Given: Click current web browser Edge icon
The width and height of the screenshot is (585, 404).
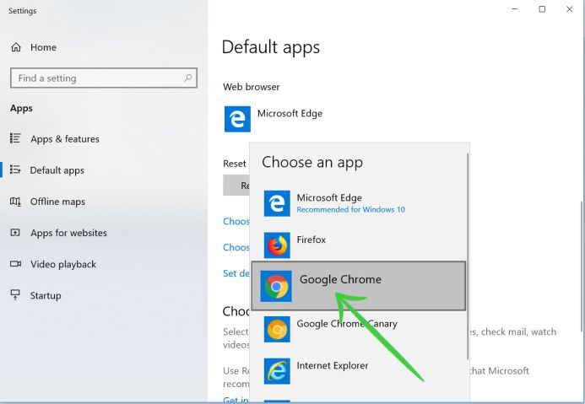Looking at the screenshot, I should 237,119.
